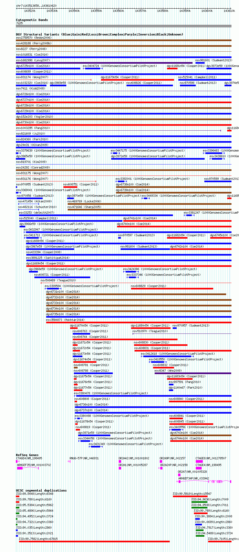Click the nsv824360 (Park2010) label
Screen dimensions: 239x552
click(x=32, y=139)
